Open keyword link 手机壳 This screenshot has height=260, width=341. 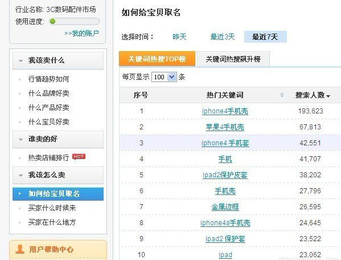[225, 191]
